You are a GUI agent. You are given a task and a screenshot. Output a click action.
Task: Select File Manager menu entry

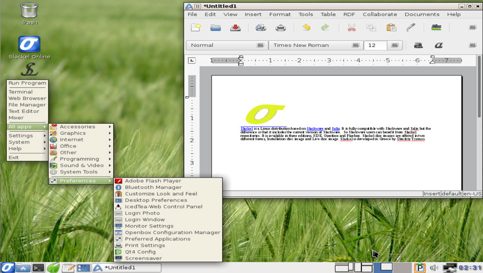27,105
